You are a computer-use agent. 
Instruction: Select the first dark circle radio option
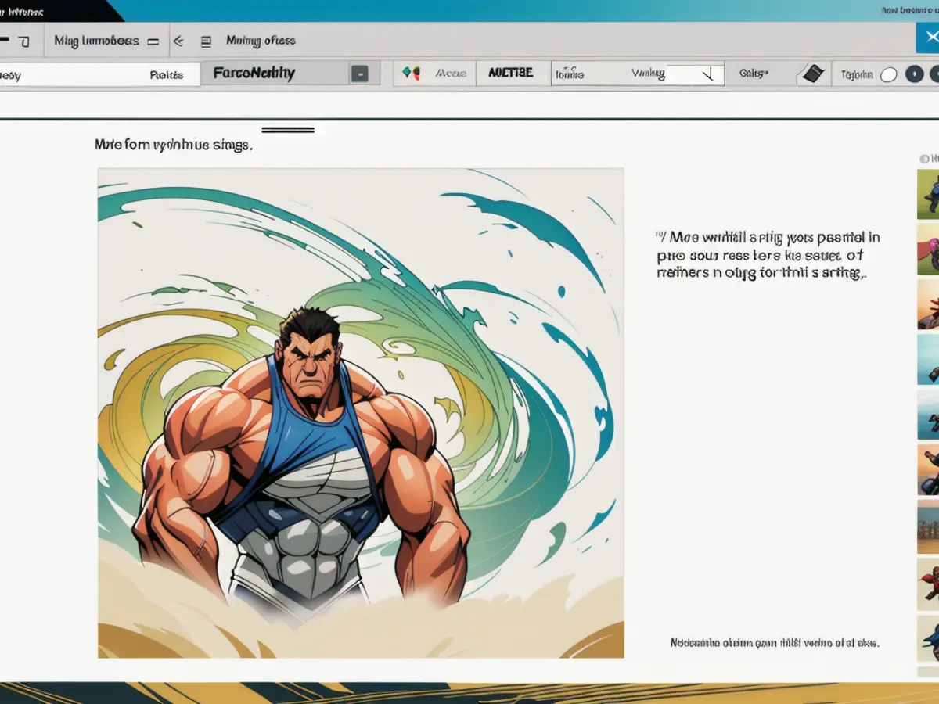[914, 74]
